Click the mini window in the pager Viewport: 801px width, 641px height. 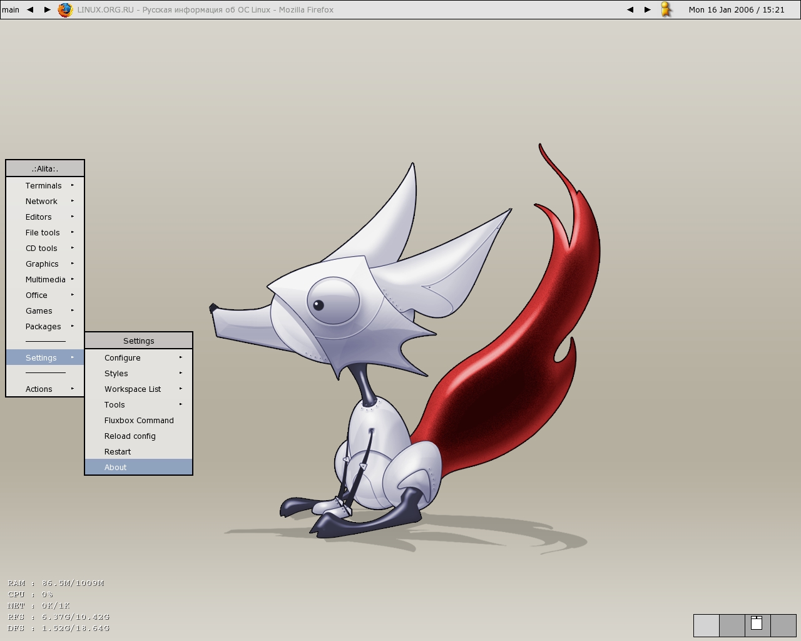[x=757, y=622]
